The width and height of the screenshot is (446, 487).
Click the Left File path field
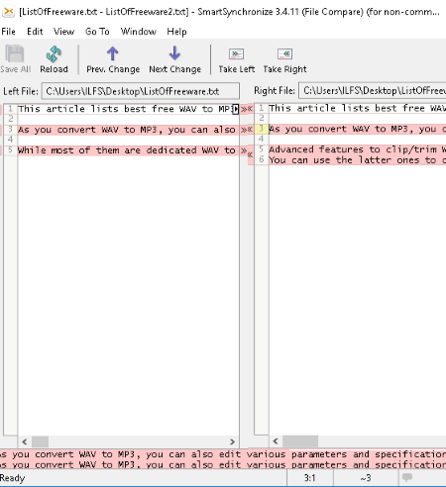(141, 91)
